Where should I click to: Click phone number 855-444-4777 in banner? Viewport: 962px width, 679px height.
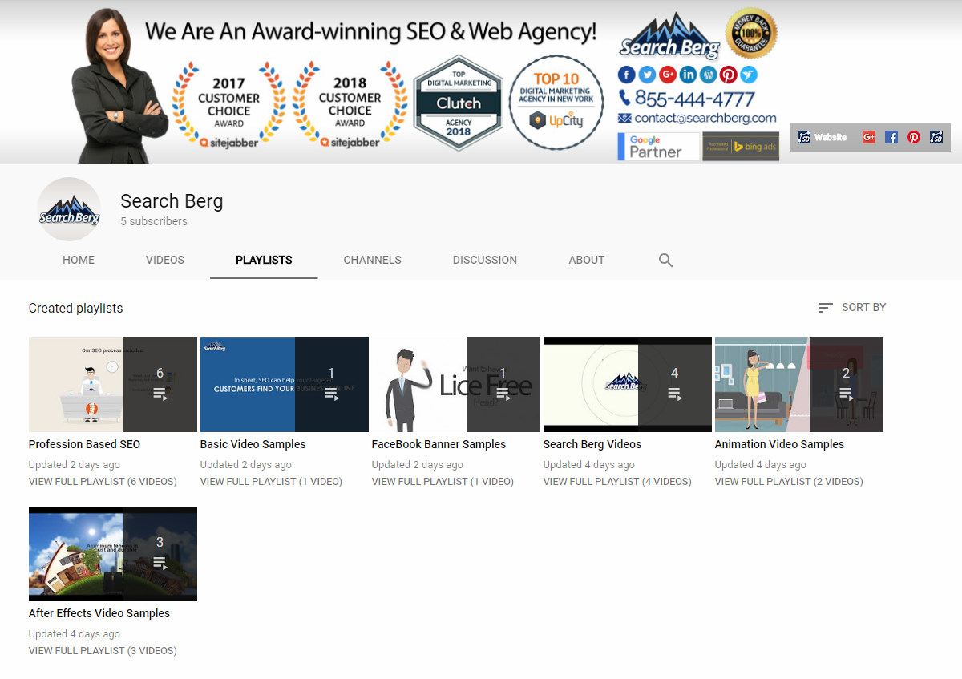tap(694, 99)
